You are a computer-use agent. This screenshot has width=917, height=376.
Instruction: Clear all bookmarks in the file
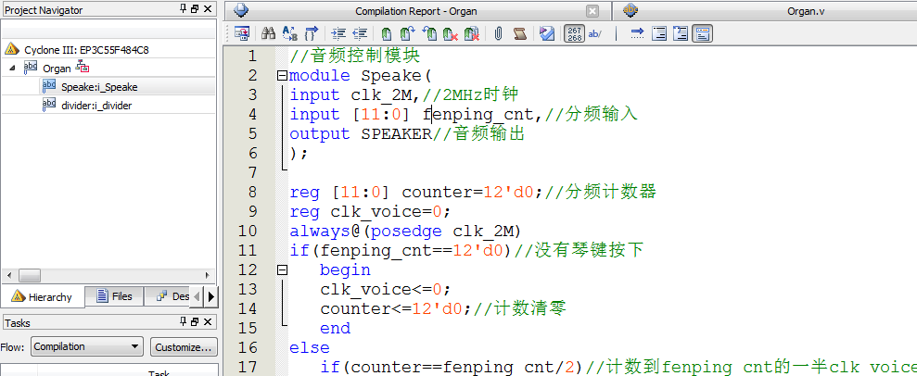(x=472, y=33)
